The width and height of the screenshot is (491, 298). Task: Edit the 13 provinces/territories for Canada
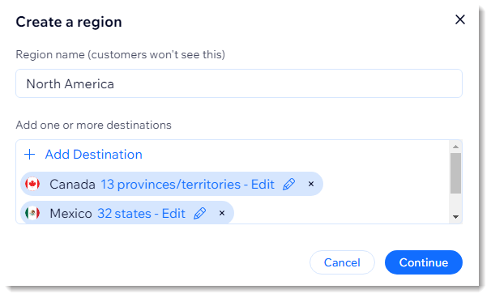point(187,185)
